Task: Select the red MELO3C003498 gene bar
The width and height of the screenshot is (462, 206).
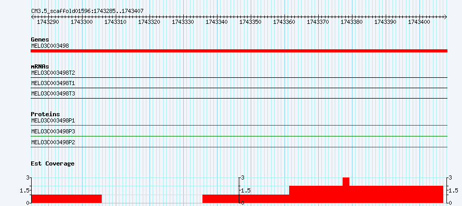Action: [239, 51]
